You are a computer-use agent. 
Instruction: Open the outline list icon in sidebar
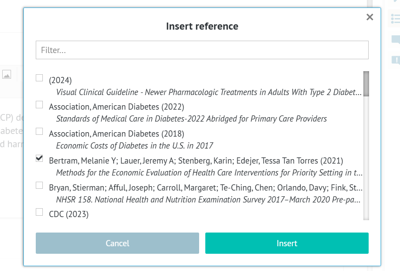pyautogui.click(x=395, y=19)
